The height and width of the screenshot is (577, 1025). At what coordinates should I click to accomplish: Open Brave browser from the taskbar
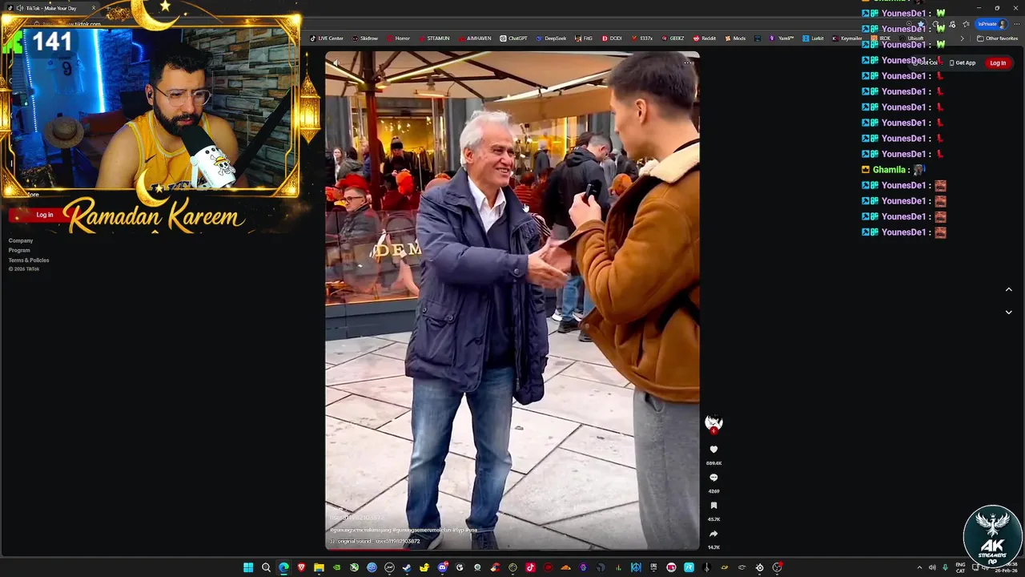point(301,567)
